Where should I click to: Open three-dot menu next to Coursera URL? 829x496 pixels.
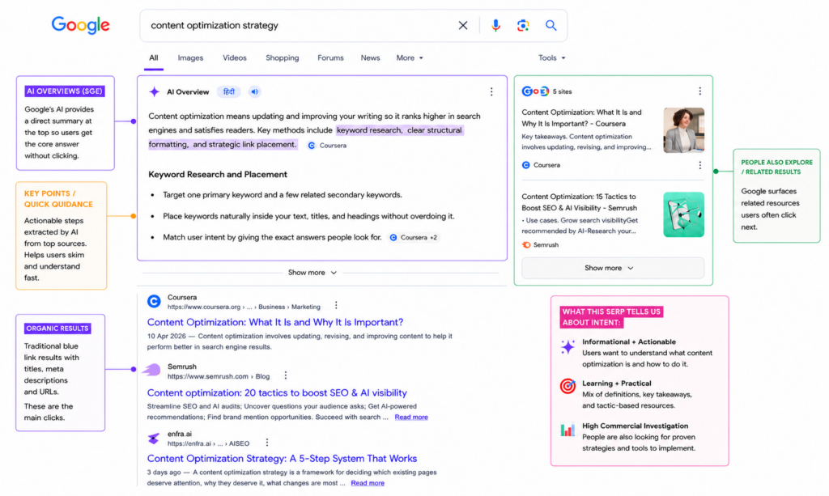click(336, 306)
